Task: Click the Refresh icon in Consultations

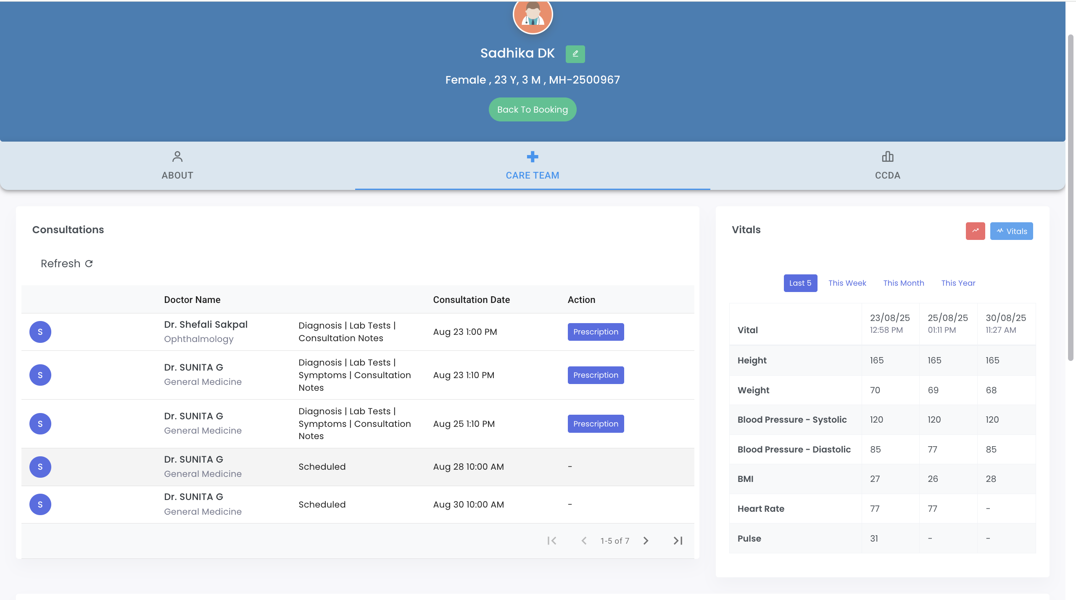Action: [x=89, y=263]
